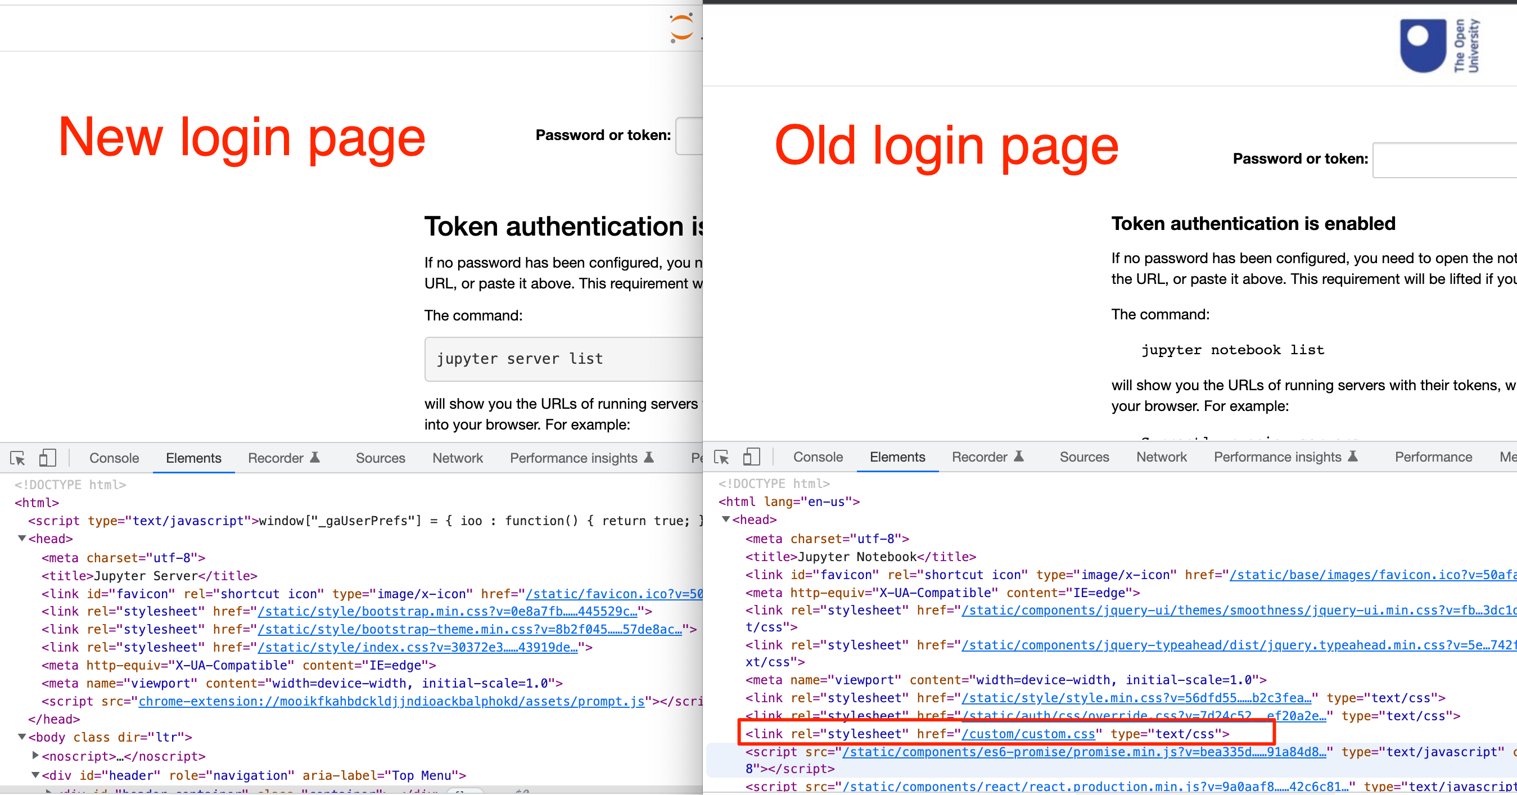Select the X-UA-Compatible meta line in left DevTools
This screenshot has height=795, width=1517.
238,665
